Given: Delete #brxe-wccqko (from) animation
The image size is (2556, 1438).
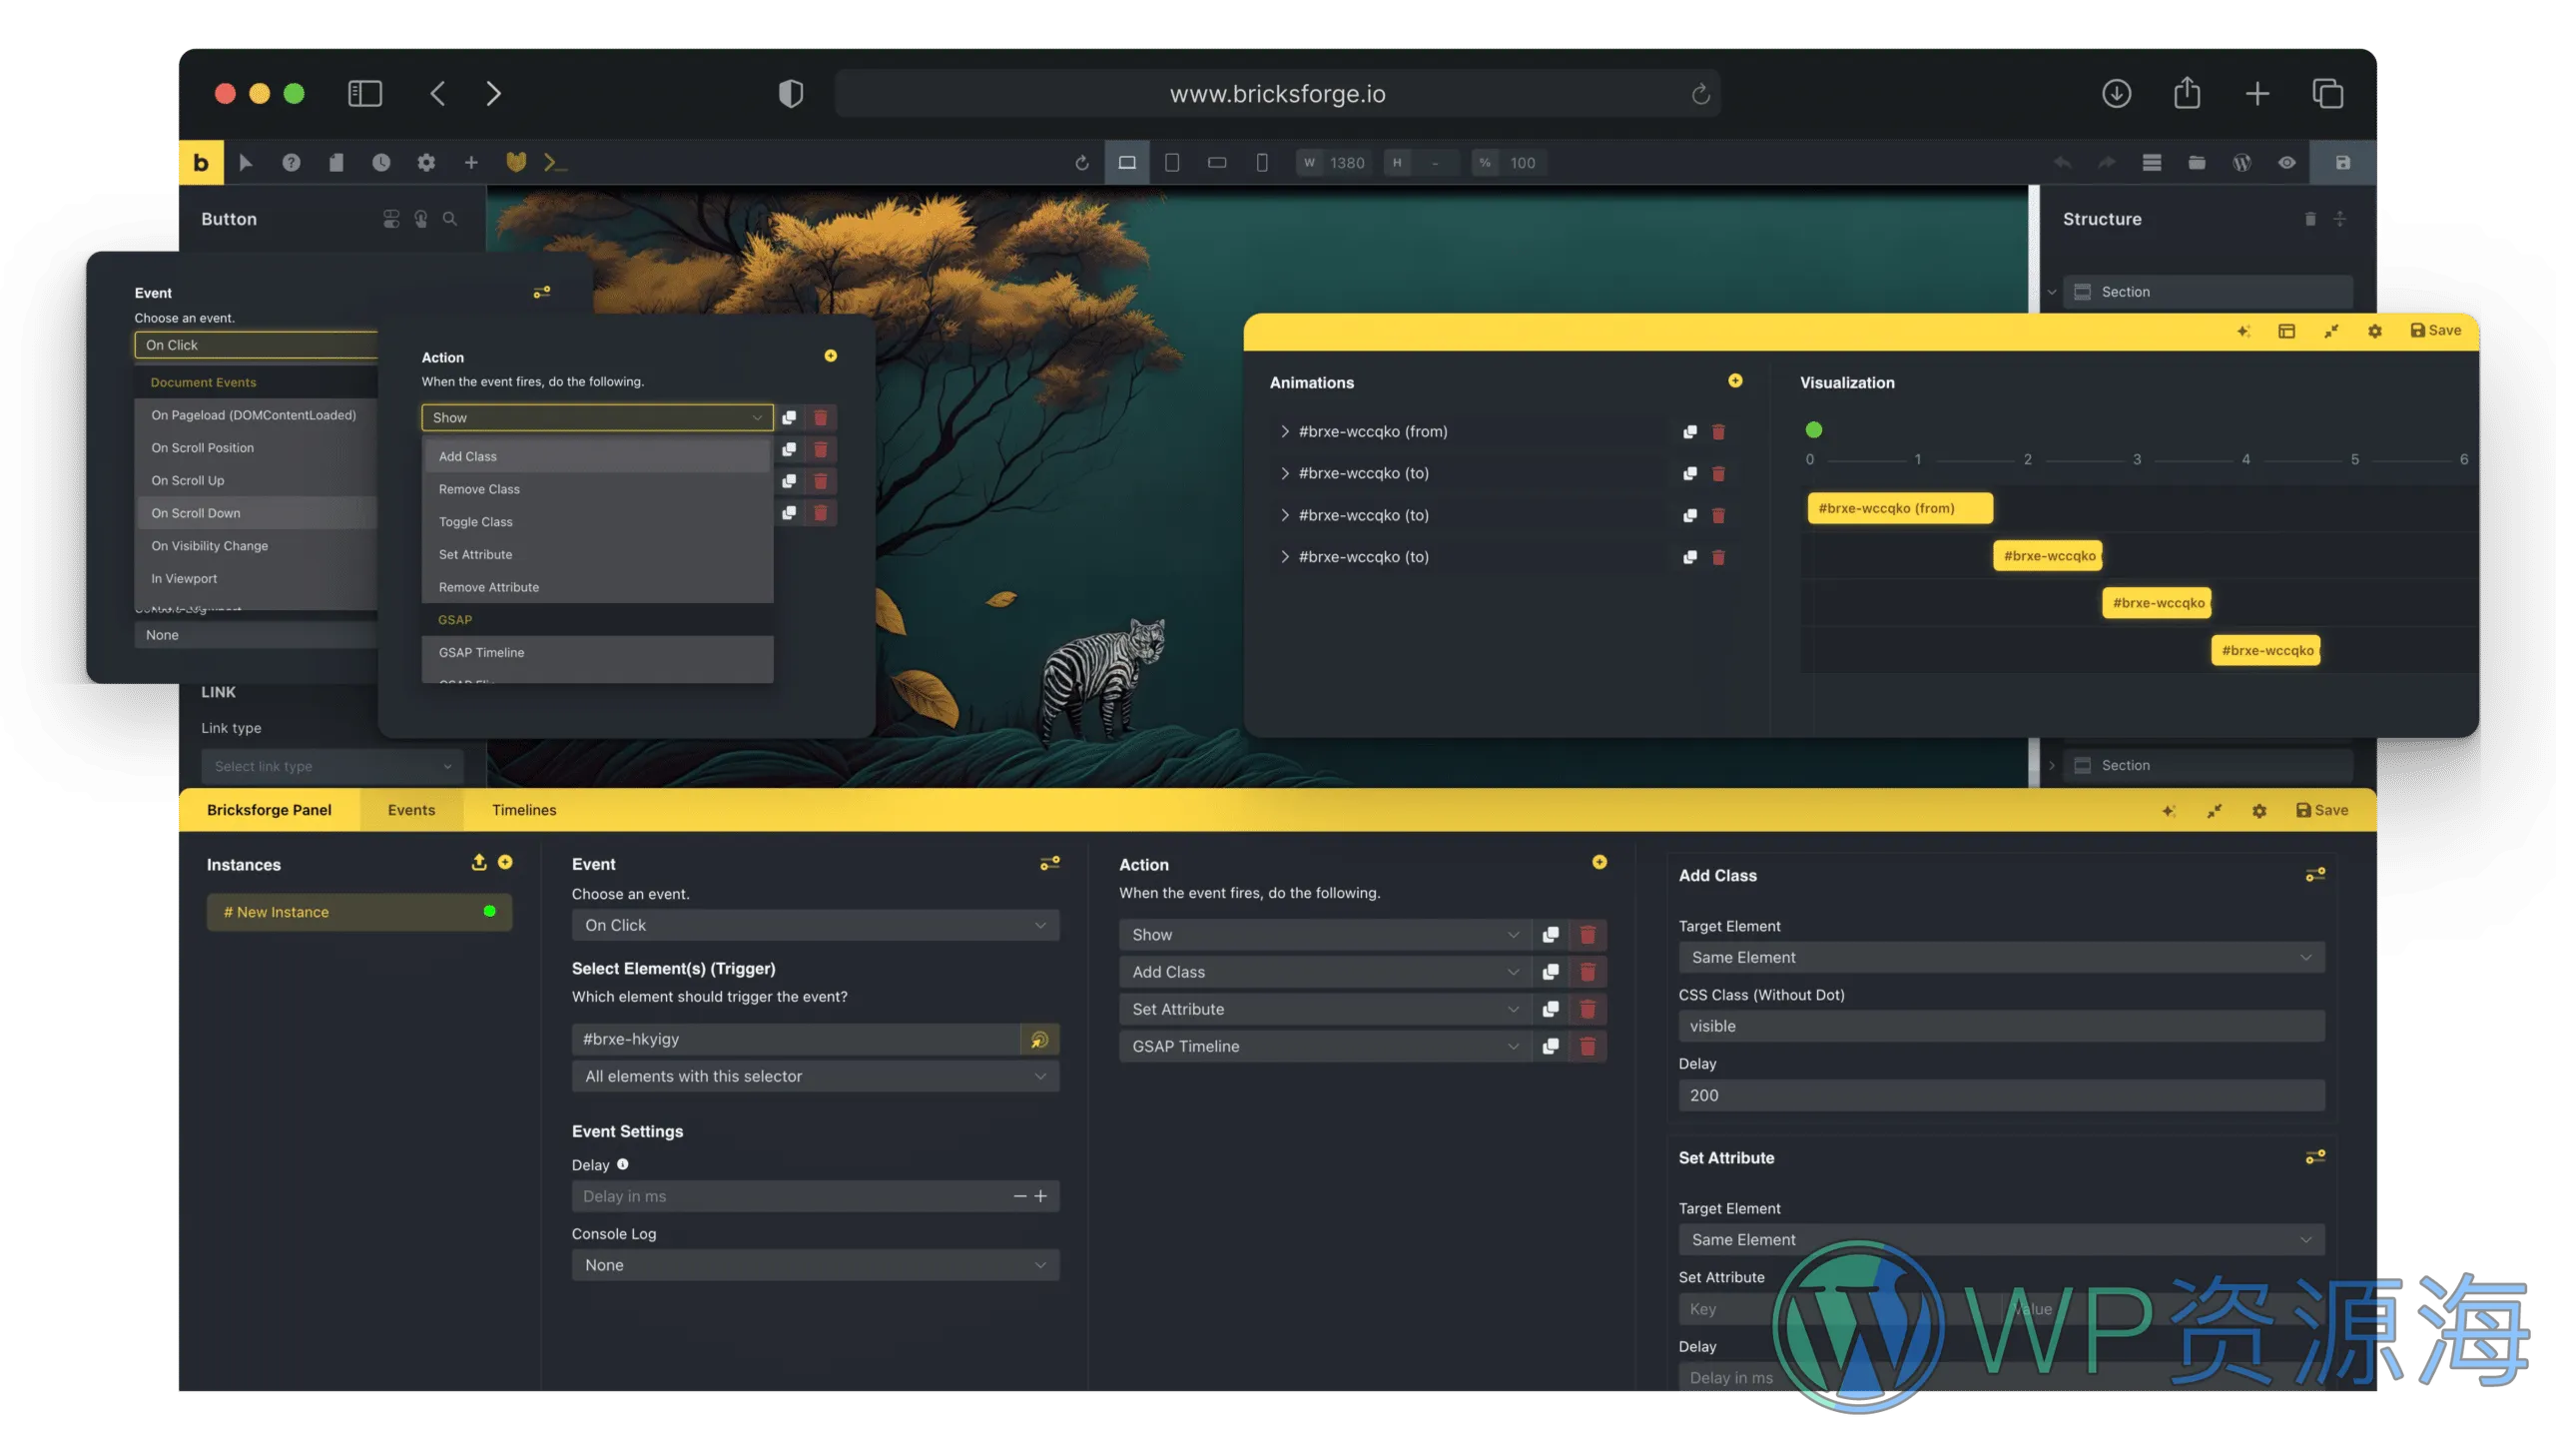Looking at the screenshot, I should click(x=1718, y=431).
